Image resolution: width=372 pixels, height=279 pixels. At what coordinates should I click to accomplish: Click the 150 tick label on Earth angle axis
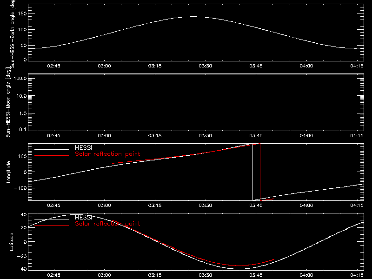[x=22, y=14]
